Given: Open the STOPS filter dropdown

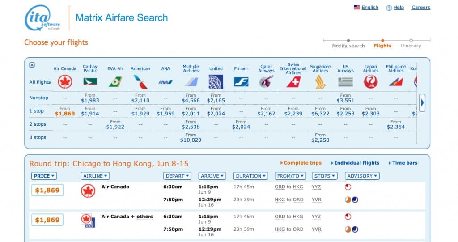Looking at the screenshot, I should coord(325,176).
